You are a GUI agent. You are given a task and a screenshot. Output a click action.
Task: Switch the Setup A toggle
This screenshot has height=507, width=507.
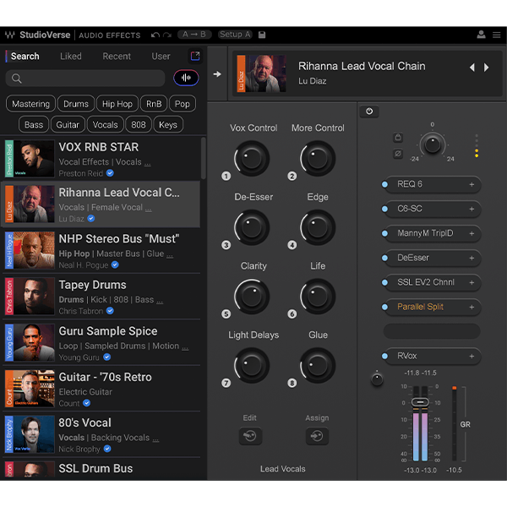point(235,35)
